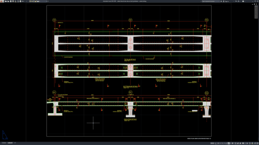Toggle Hardware acceleration icon with green check
The height and width of the screenshot is (145, 259).
pyautogui.click(x=253, y=143)
